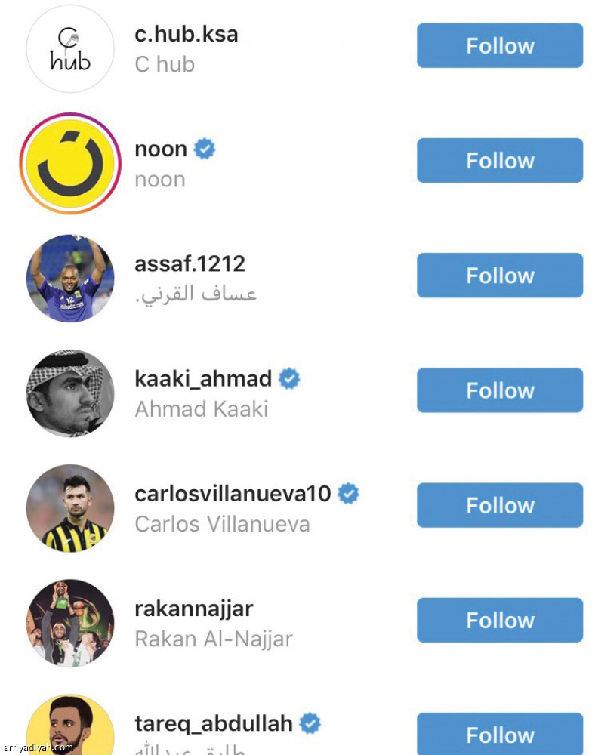This screenshot has width=592, height=755.
Task: Follow Ahmad Kaaki
Action: point(500,390)
